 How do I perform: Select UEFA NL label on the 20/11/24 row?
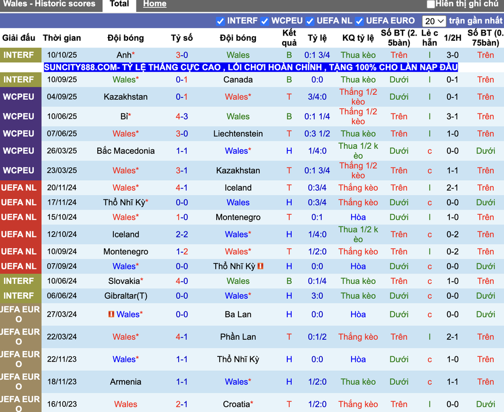pos(19,188)
